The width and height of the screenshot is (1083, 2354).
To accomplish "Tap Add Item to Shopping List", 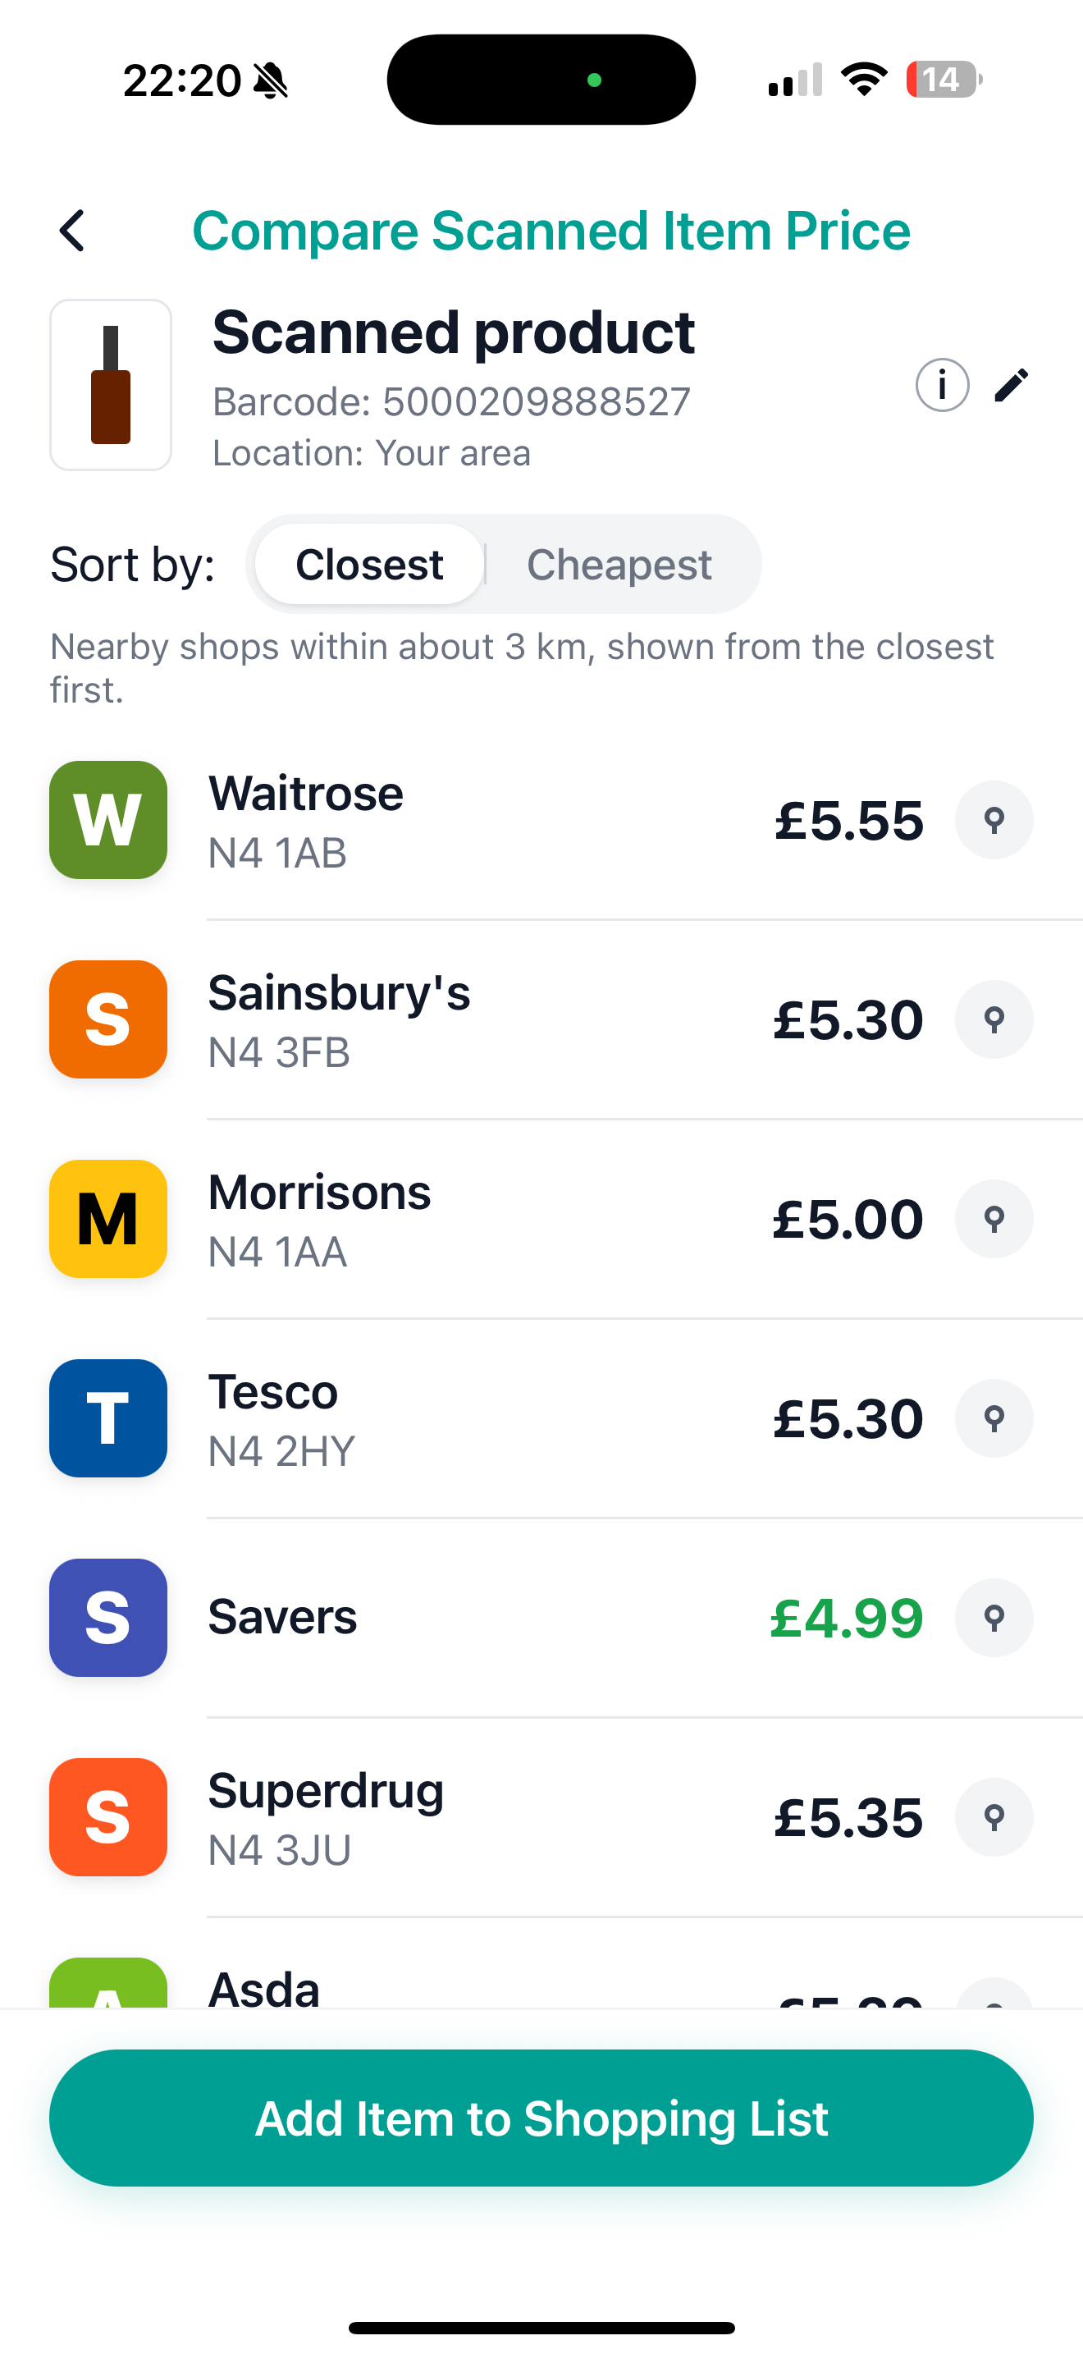I will point(541,2118).
